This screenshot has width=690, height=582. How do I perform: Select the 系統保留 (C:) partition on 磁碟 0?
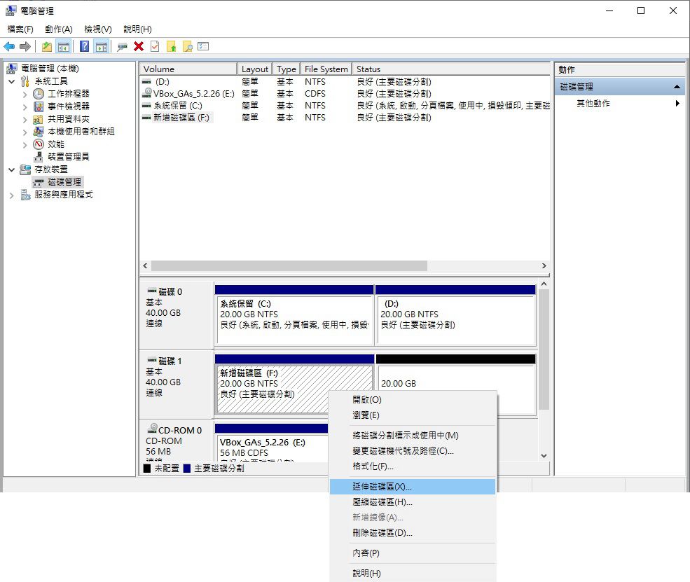(x=294, y=315)
